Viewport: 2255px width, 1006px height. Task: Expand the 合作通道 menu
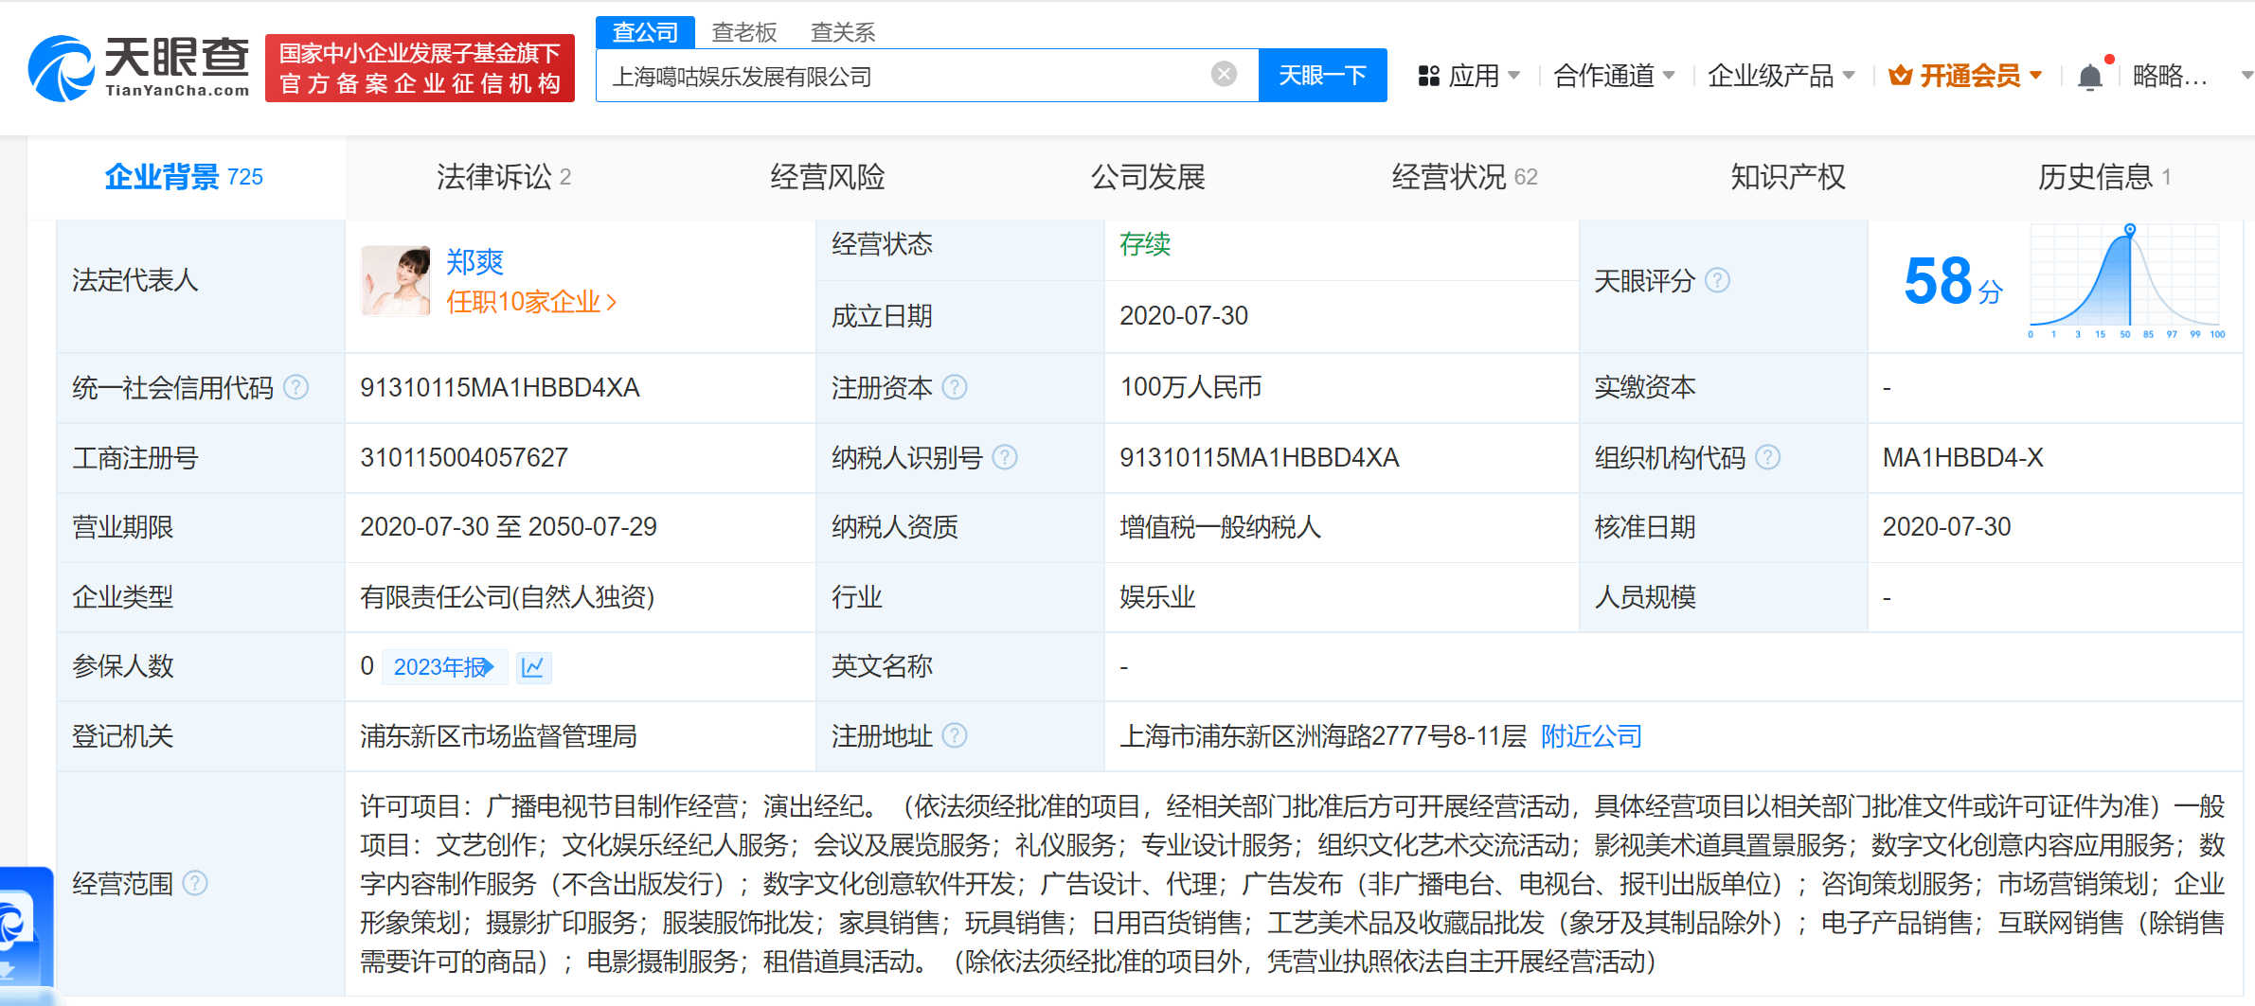1615,76
